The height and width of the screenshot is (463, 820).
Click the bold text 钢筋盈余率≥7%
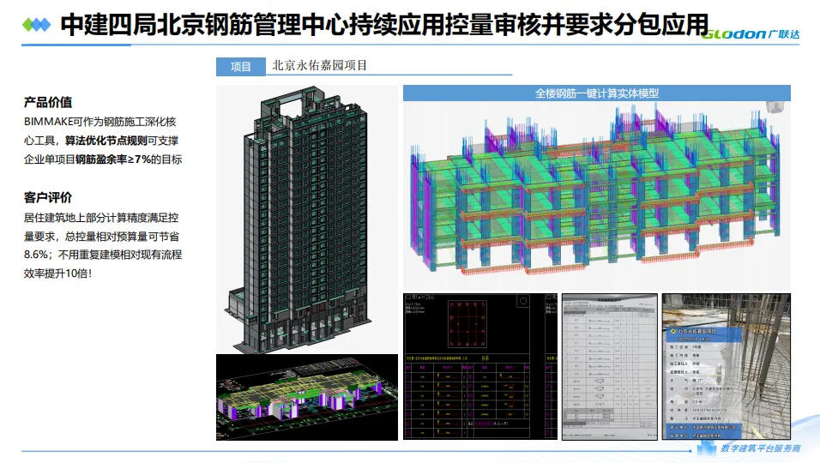[x=113, y=159]
